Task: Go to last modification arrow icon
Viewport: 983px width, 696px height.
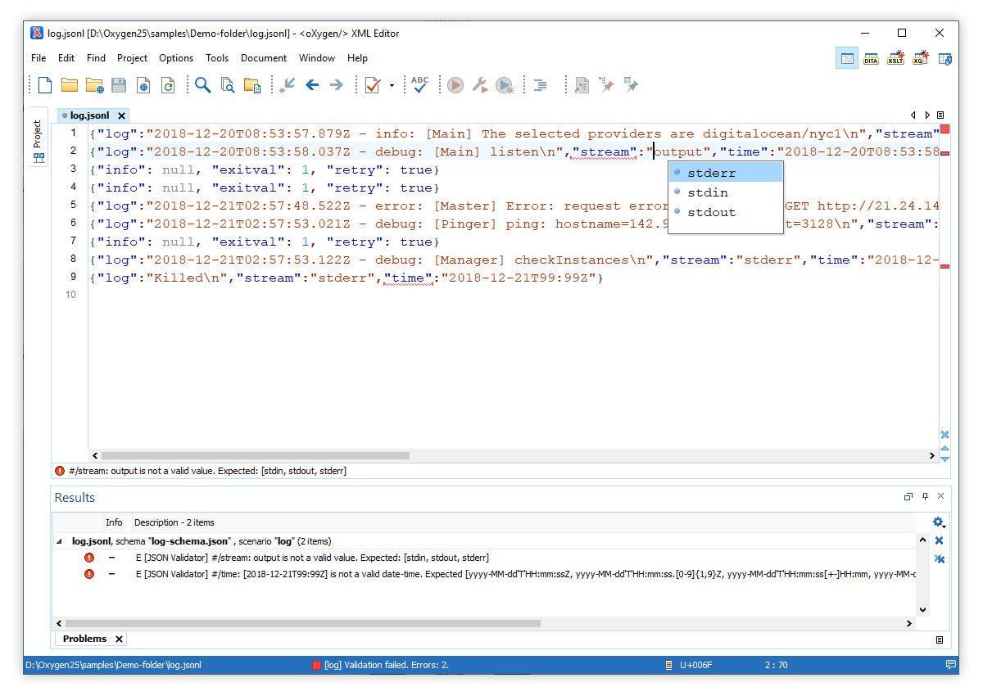Action: [287, 85]
